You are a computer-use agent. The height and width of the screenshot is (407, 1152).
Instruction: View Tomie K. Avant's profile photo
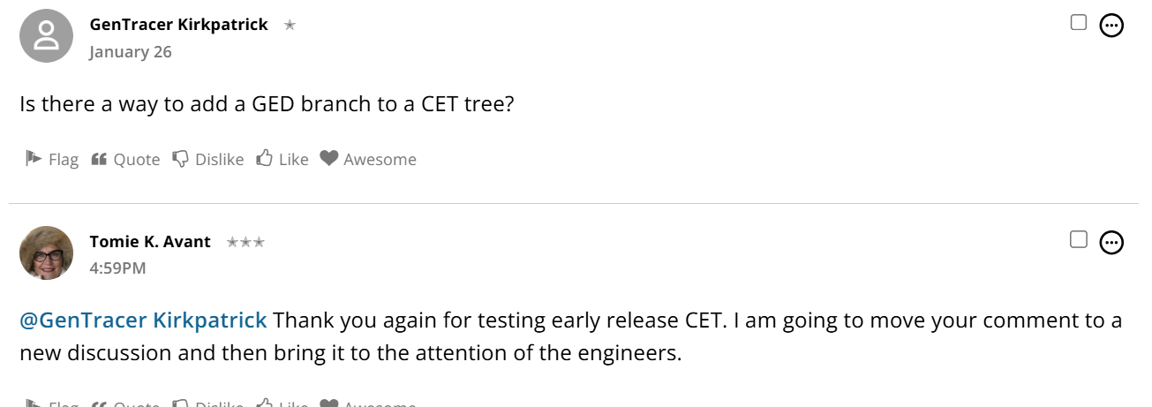(x=46, y=252)
